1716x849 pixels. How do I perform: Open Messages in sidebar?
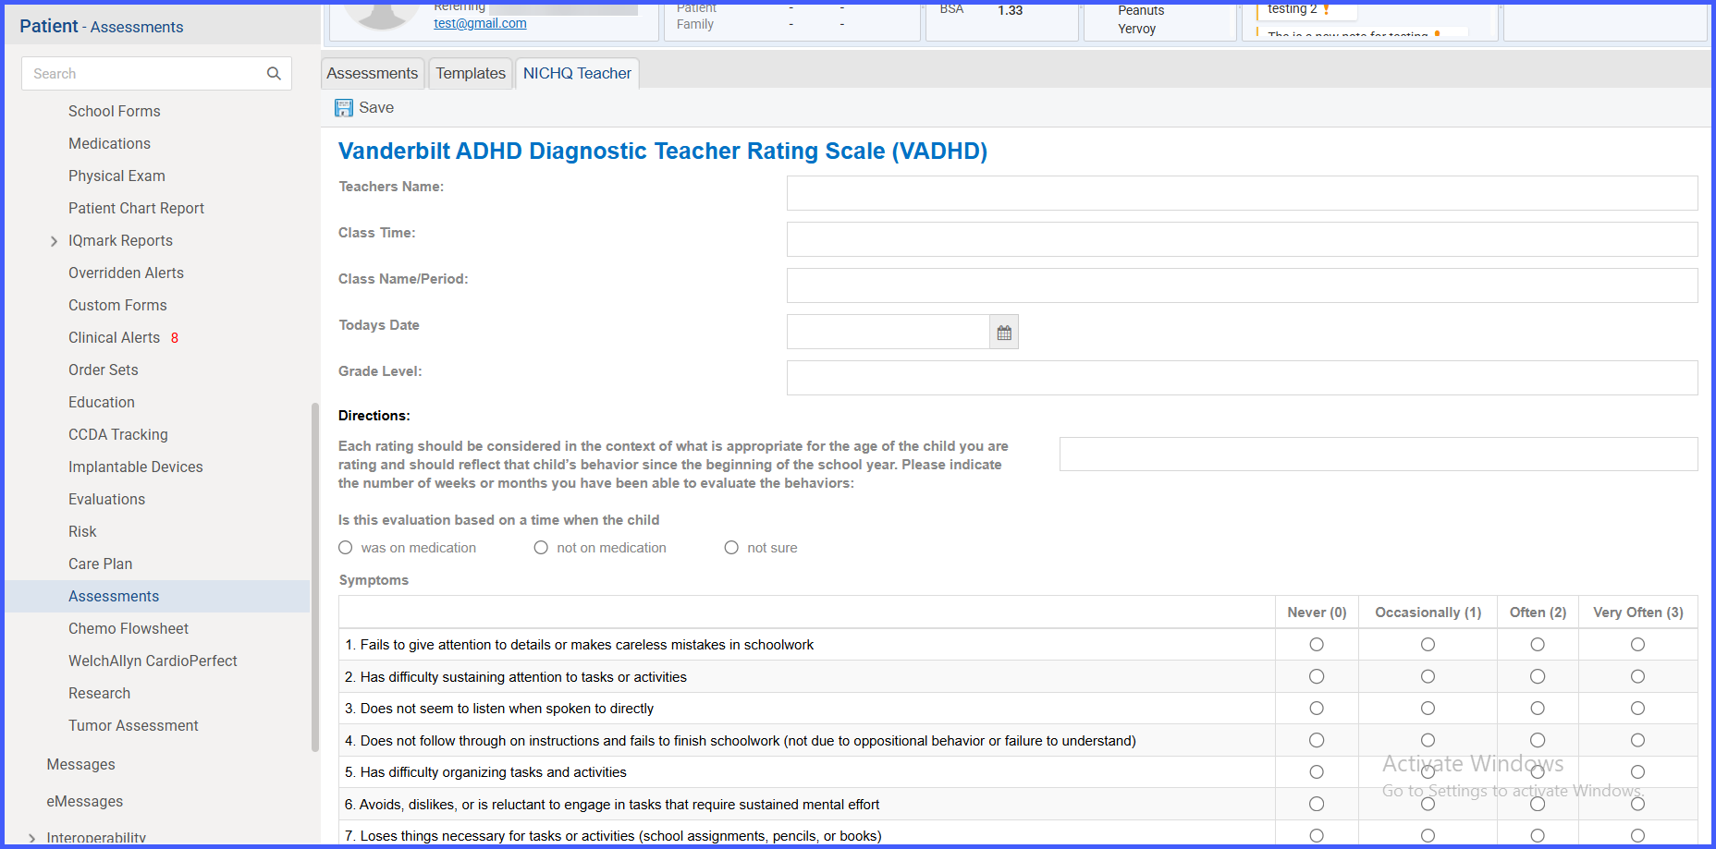click(81, 765)
